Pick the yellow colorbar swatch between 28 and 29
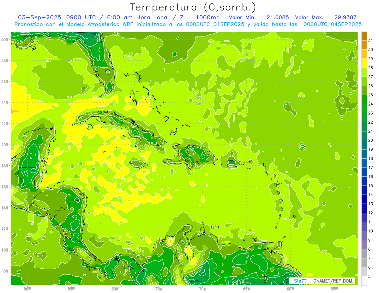379x293 pixels. (x=364, y=63)
